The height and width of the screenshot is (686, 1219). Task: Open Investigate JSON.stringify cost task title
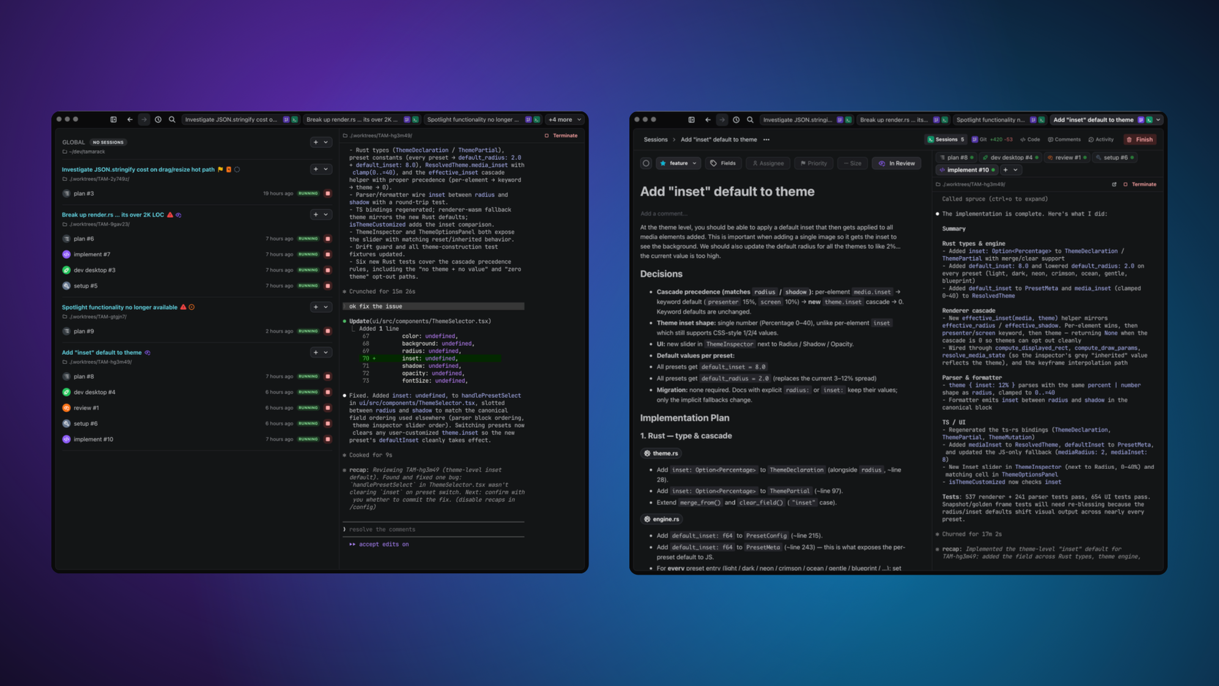point(138,170)
